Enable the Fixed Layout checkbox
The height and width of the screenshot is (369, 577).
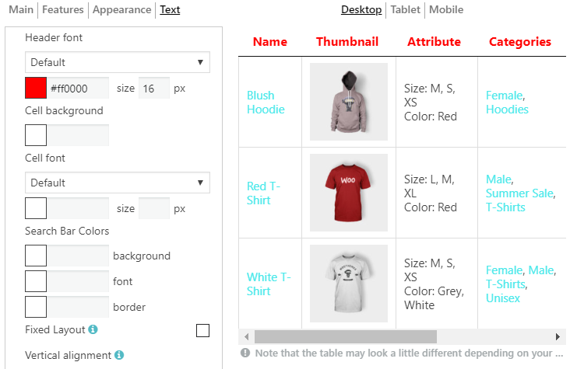coord(202,331)
